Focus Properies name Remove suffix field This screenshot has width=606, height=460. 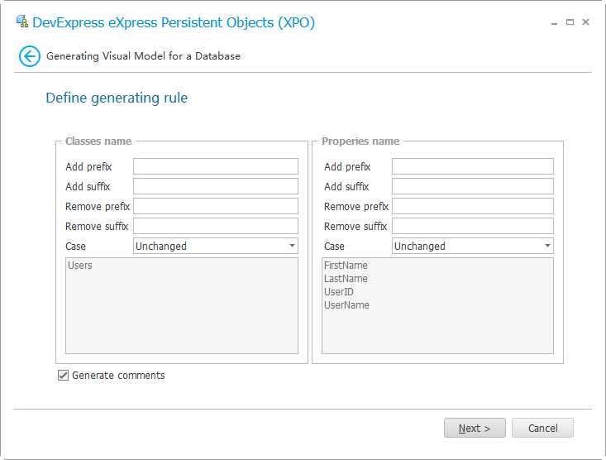coord(472,226)
